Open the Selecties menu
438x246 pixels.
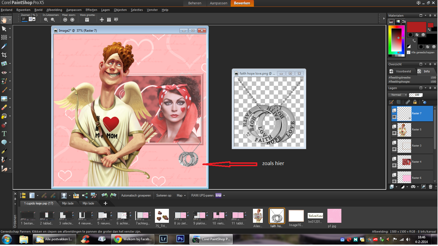coord(137,10)
